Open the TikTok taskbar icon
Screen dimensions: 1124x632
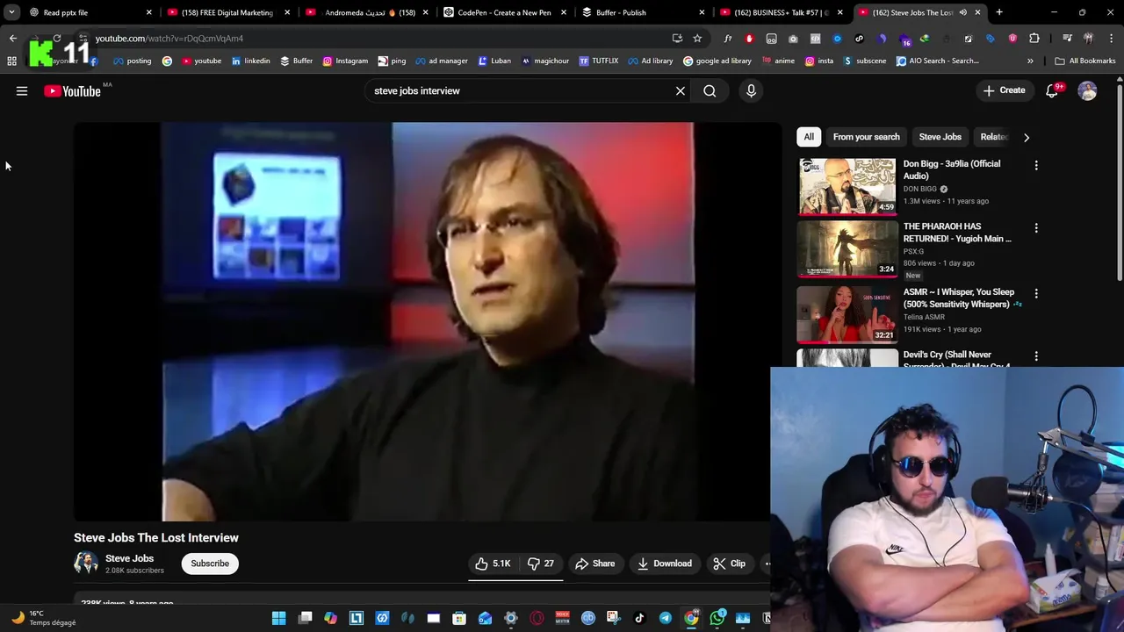point(639,618)
